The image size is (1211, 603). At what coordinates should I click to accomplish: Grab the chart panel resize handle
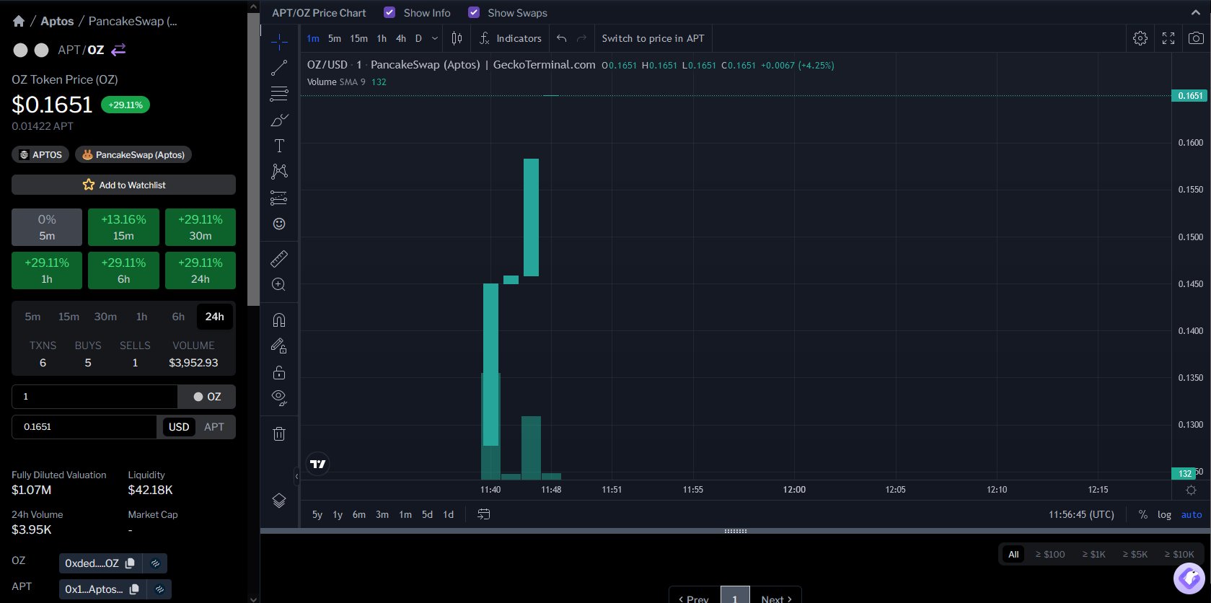pyautogui.click(x=735, y=531)
